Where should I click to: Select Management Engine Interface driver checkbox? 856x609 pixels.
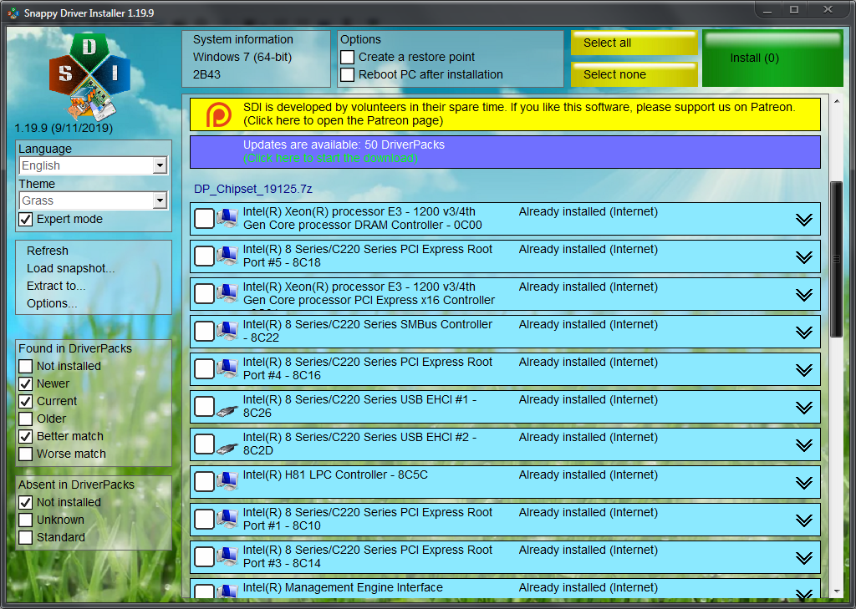pos(204,592)
